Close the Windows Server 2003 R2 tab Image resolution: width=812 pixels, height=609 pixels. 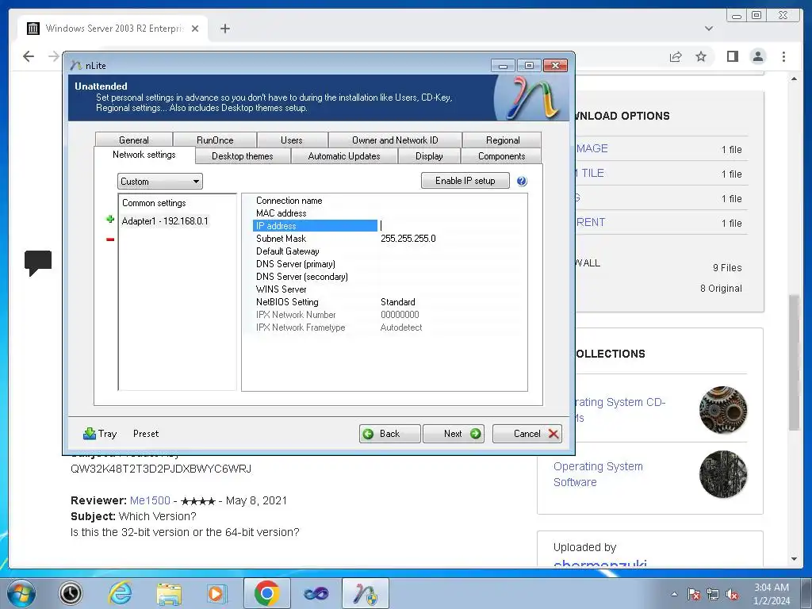click(195, 29)
